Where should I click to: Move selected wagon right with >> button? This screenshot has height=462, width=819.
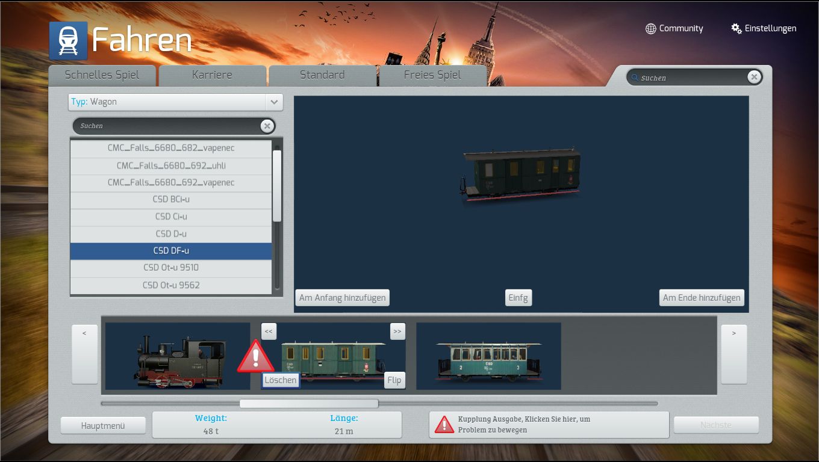click(x=397, y=331)
